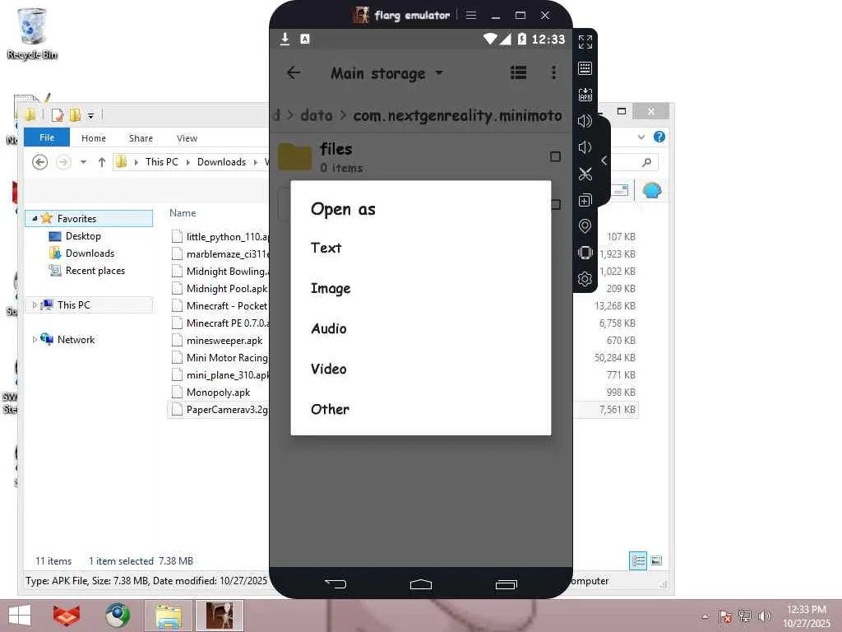This screenshot has height=632, width=842.
Task: Open the Quick Access Toolbar customize dropdown
Action: [90, 115]
